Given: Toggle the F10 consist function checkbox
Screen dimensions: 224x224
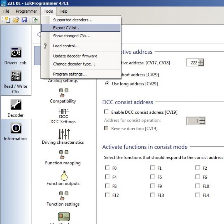Looking at the screenshot, I should pos(198,186).
